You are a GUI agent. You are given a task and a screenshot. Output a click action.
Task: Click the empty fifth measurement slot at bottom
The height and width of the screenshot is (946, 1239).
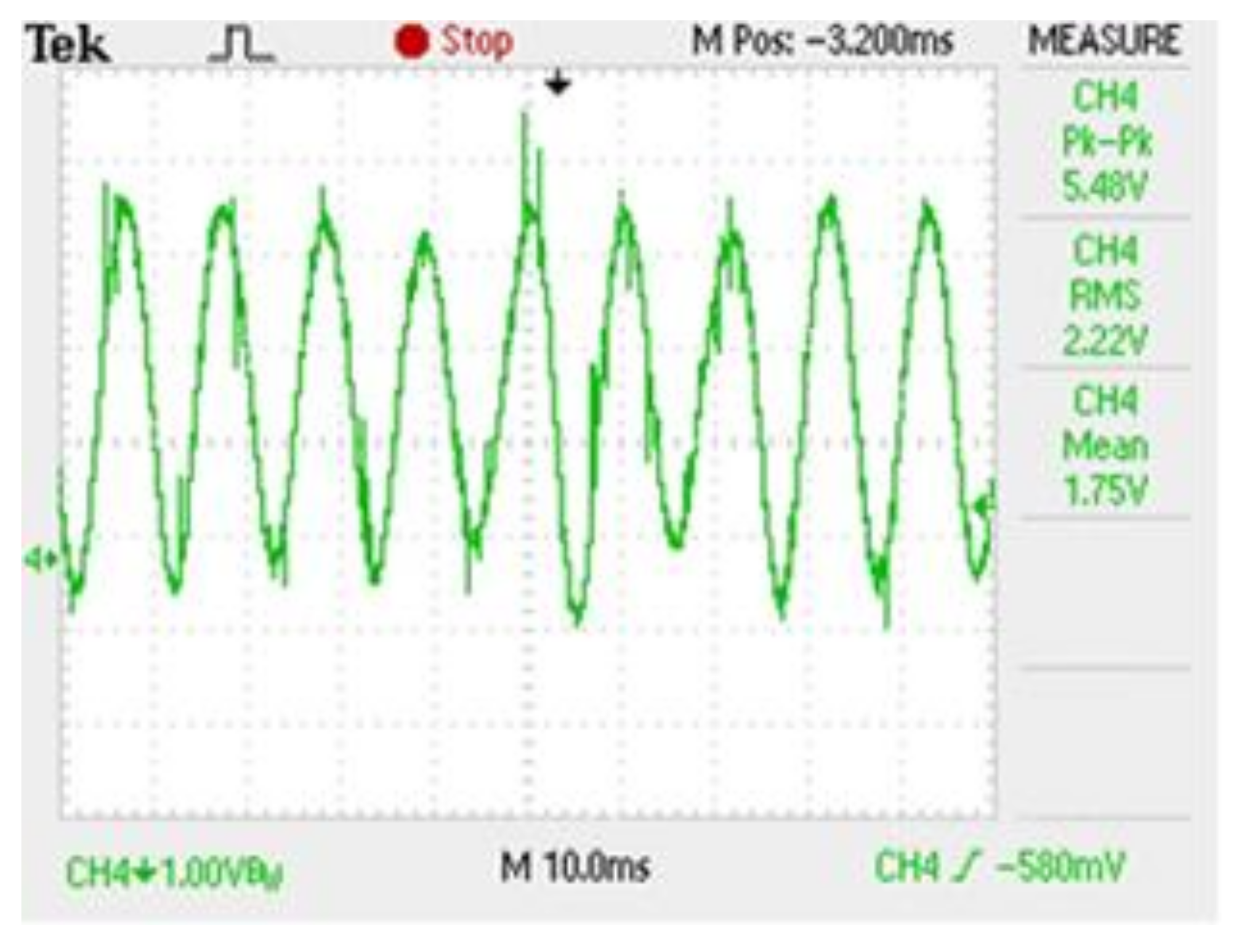(x=1105, y=744)
